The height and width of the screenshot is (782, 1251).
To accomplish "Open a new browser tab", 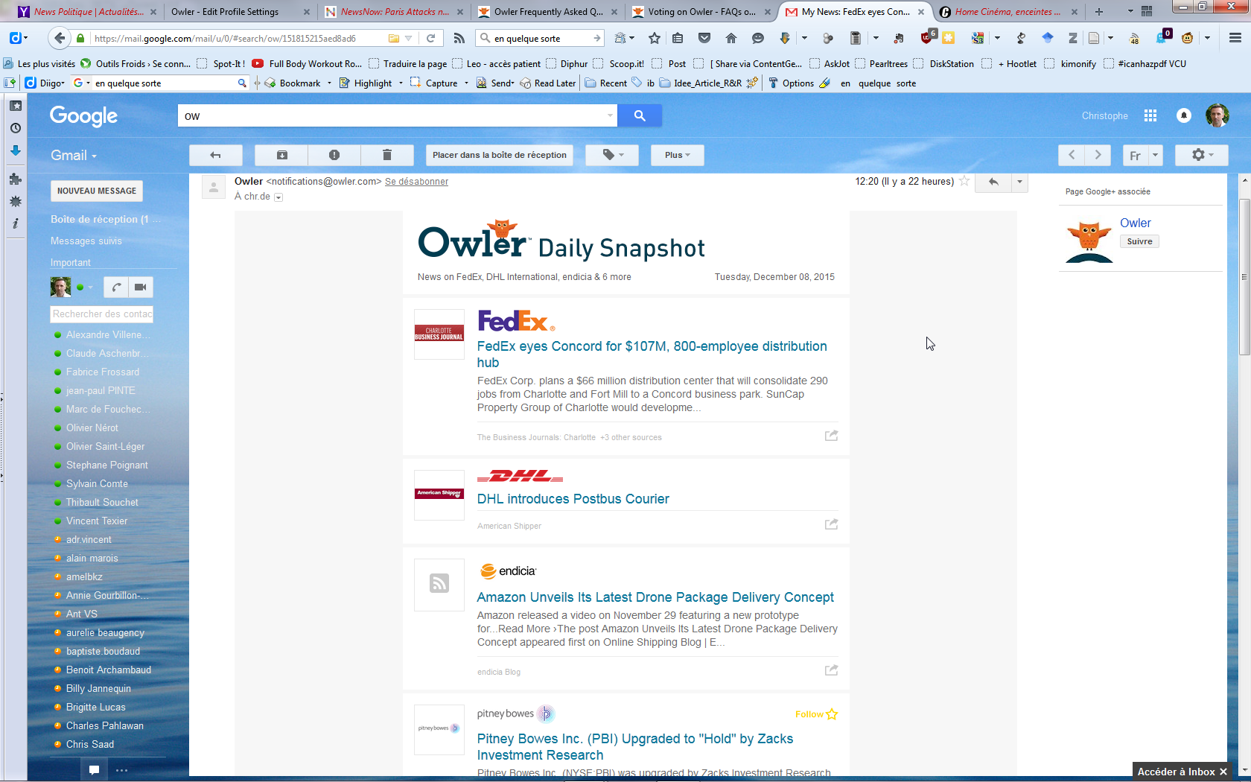I will 1099,12.
